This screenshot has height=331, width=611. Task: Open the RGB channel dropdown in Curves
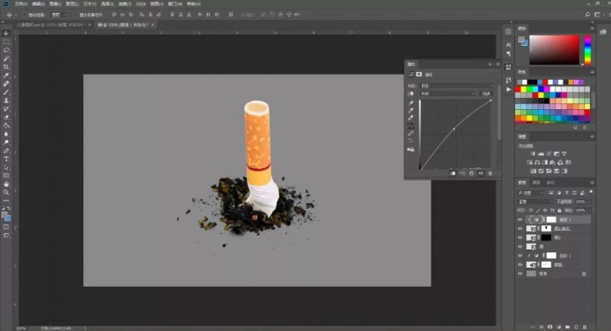tap(447, 94)
